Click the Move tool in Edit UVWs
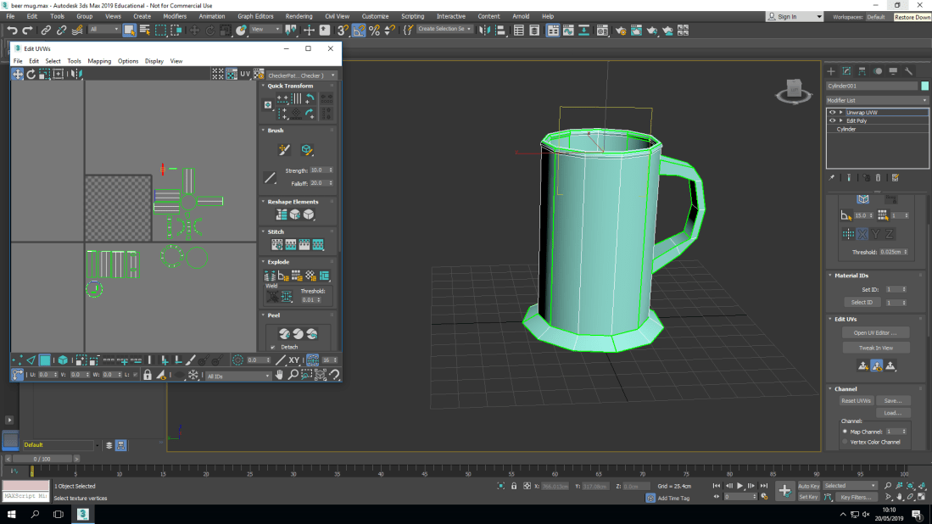The image size is (932, 524). pyautogui.click(x=18, y=75)
